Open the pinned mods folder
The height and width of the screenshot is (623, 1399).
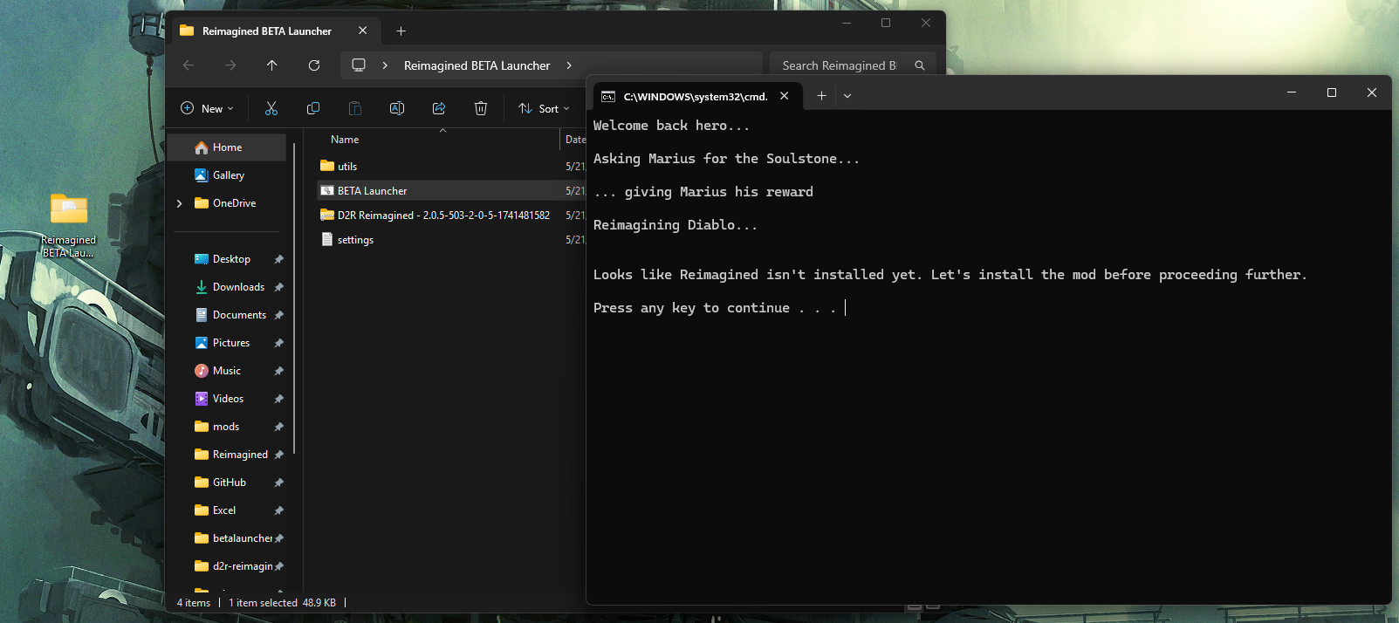(227, 427)
